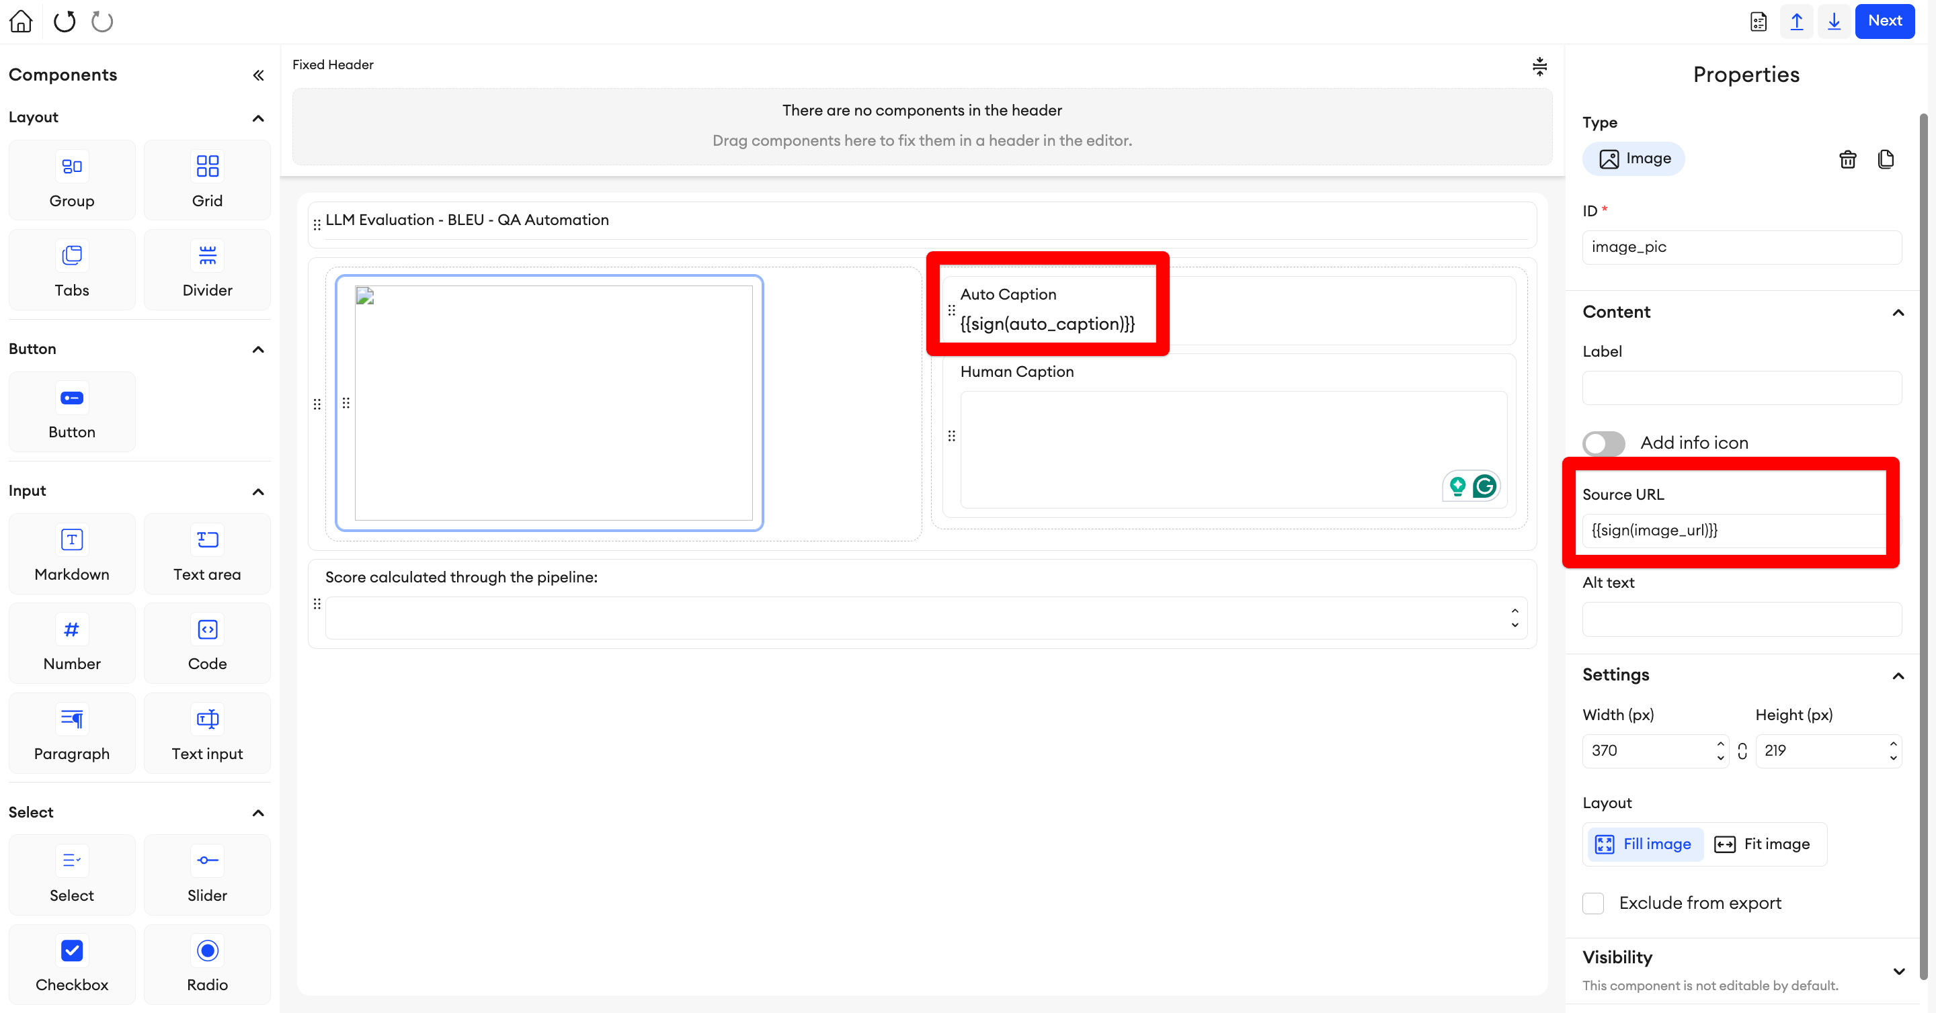Increment the pipeline score stepper up arrow
This screenshot has height=1013, width=1936.
tap(1515, 611)
